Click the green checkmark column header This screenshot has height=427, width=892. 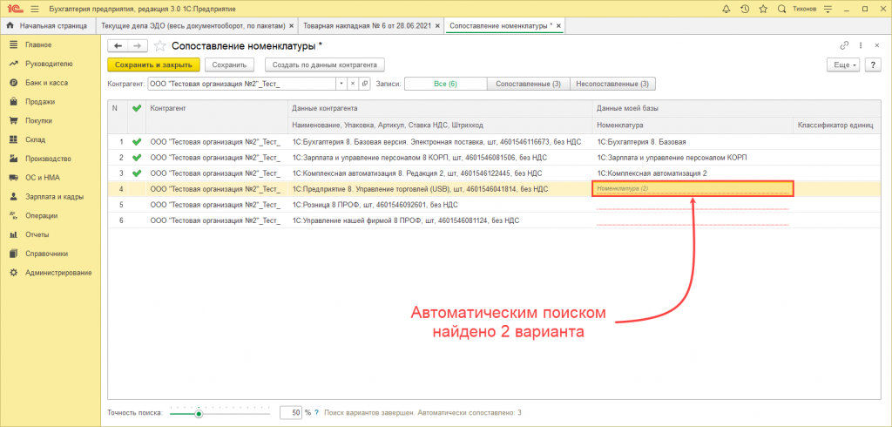point(135,107)
